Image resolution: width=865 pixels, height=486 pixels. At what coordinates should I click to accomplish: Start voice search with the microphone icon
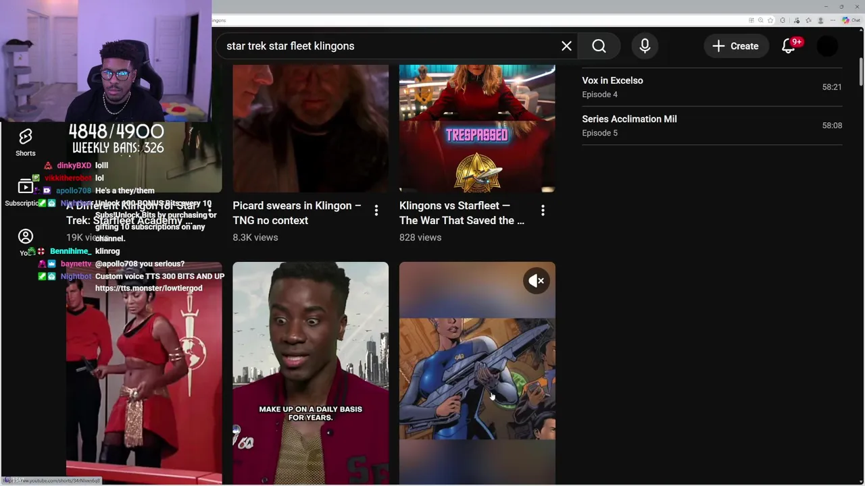645,46
